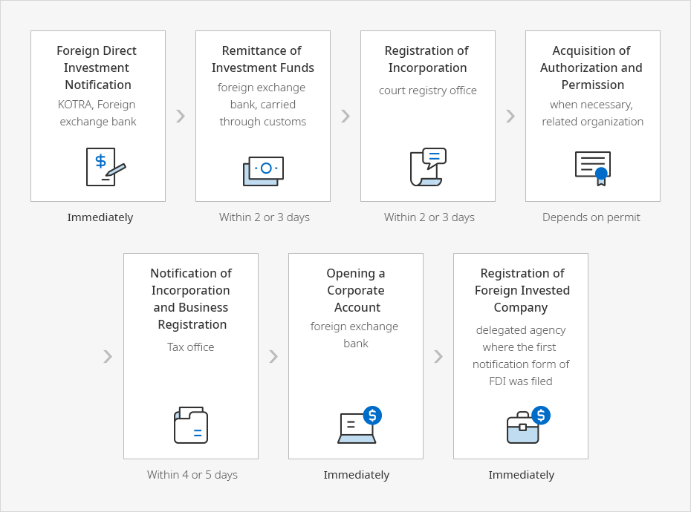Click the scroll with speech bubble icon
Image resolution: width=691 pixels, height=512 pixels.
(x=428, y=168)
